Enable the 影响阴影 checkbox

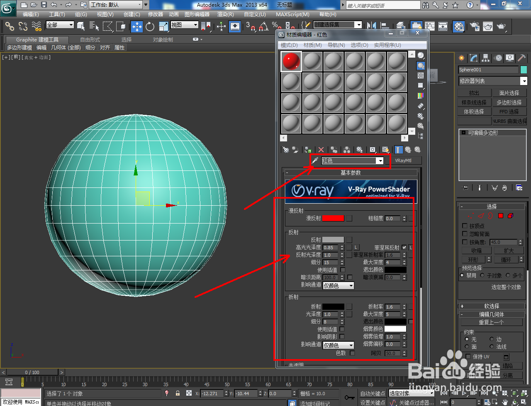point(342,336)
